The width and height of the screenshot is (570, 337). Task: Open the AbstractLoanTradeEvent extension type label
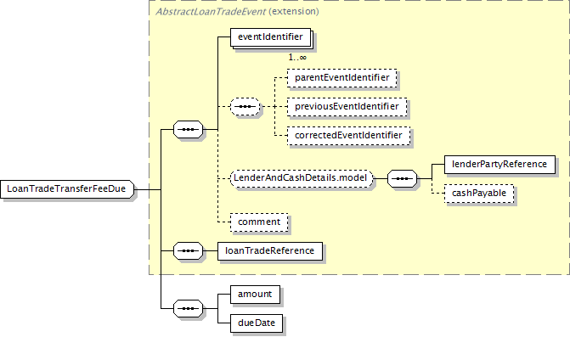pyautogui.click(x=211, y=12)
